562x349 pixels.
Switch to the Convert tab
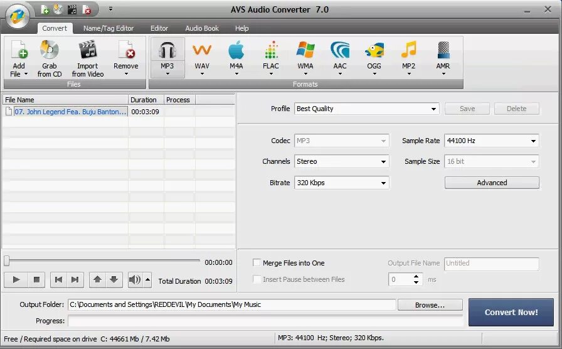(x=55, y=28)
